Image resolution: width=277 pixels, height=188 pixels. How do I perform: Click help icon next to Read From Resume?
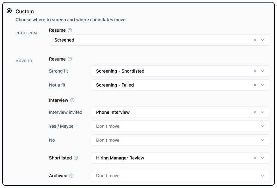click(70, 30)
